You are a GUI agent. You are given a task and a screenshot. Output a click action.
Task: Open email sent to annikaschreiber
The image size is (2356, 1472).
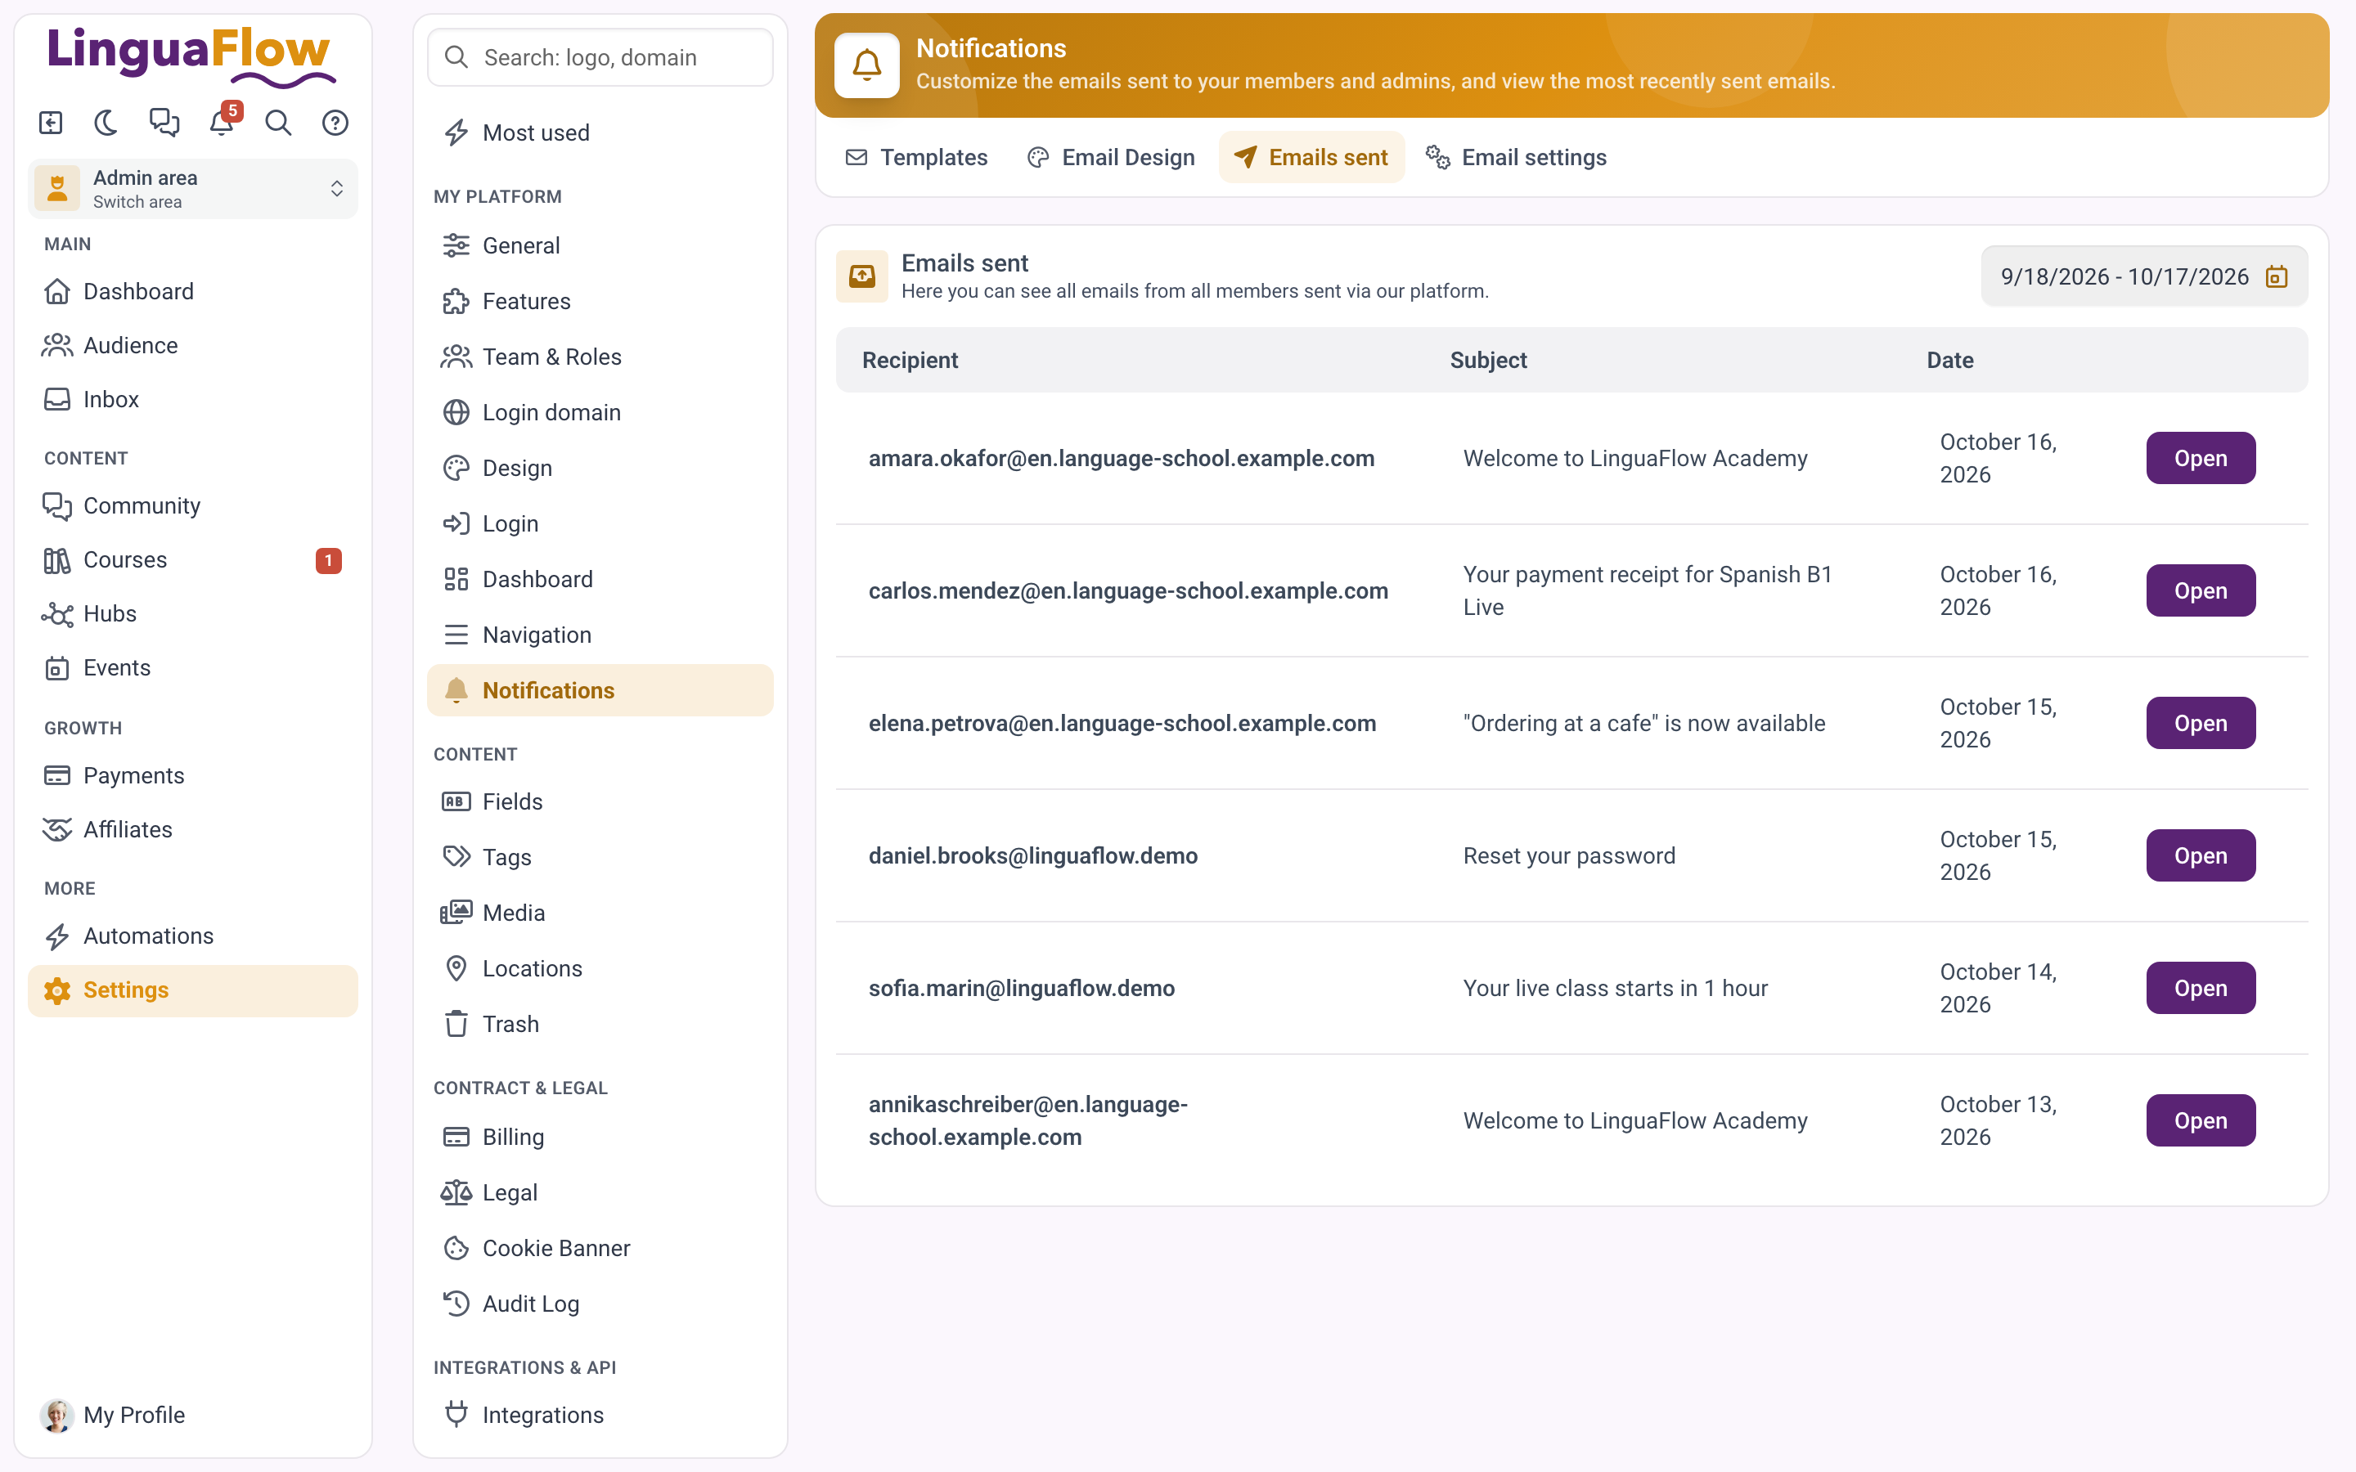pyautogui.click(x=2201, y=1120)
